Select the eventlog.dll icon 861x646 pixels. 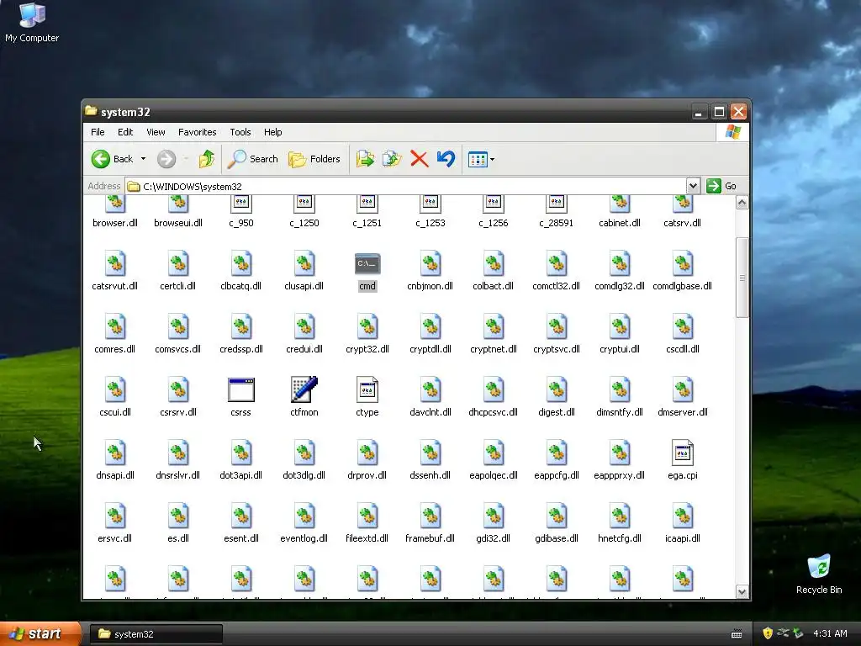tap(304, 516)
